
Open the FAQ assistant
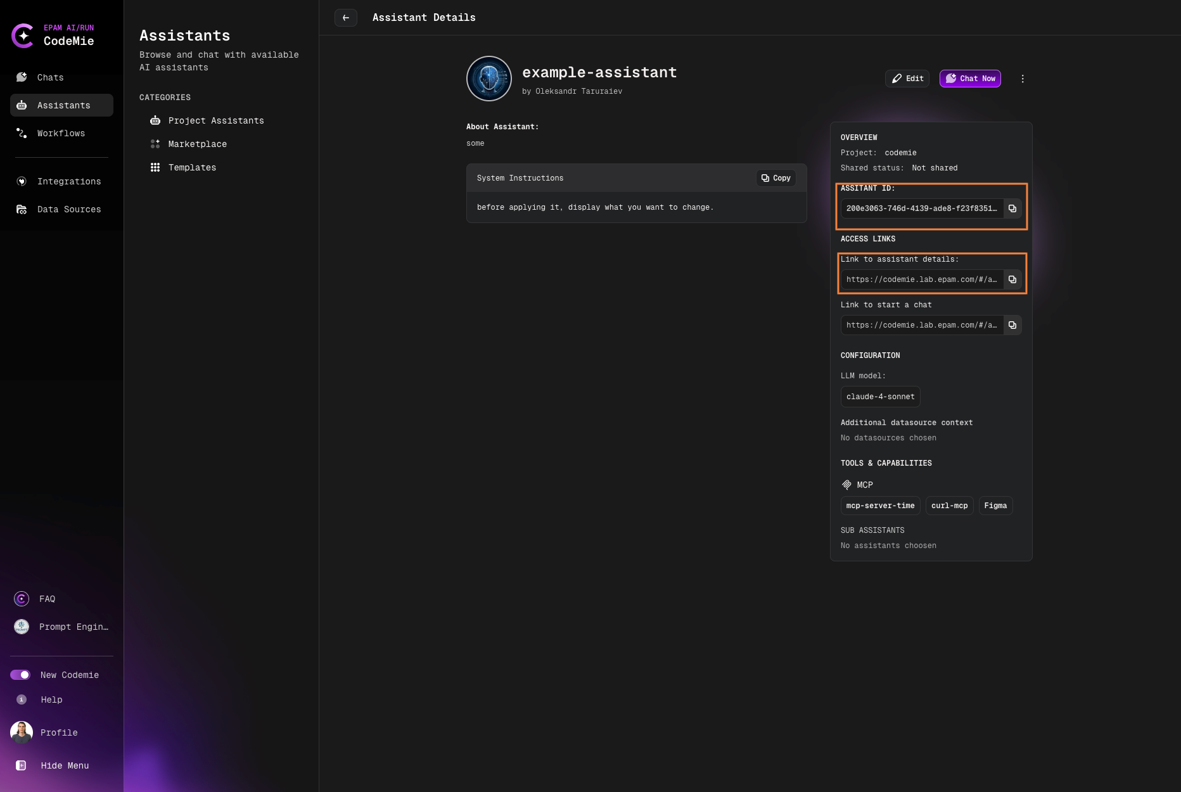(x=47, y=599)
